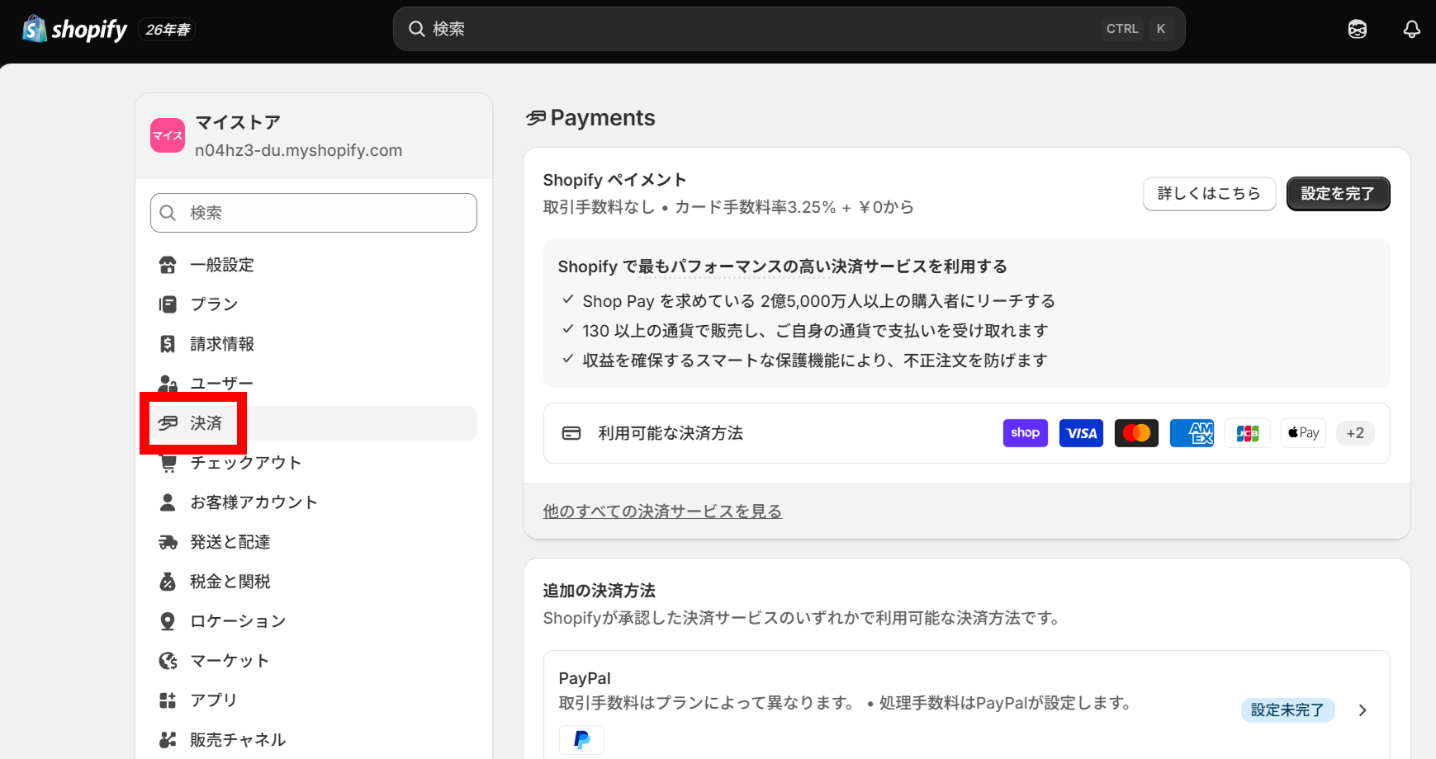Click the Shop Pay badge
Screen dimensions: 1436x759
coord(1026,433)
